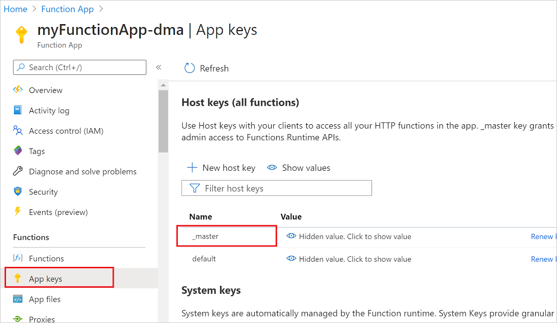The height and width of the screenshot is (323, 557).
Task: Create a New host key
Action: pos(221,168)
